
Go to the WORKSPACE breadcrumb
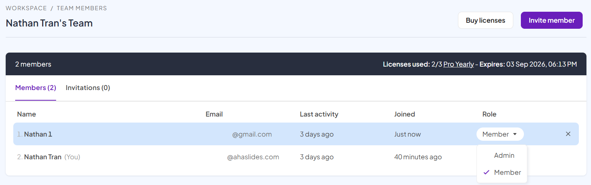26,8
